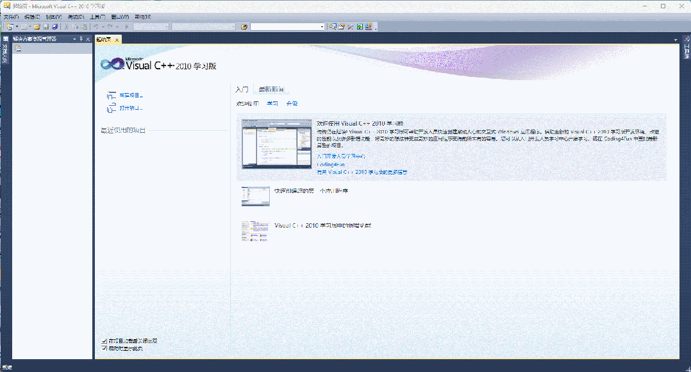
Task: Open Solution Explorer window position dropdown
Action: point(74,38)
